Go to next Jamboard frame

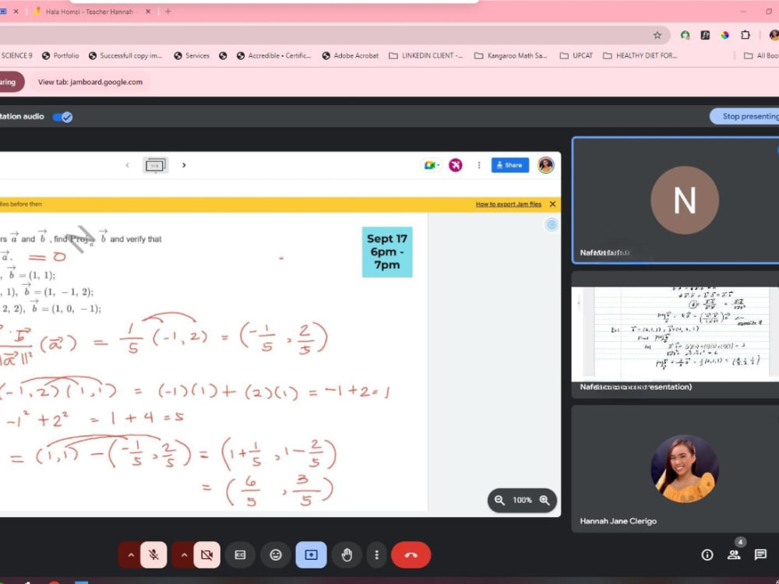[x=184, y=165]
